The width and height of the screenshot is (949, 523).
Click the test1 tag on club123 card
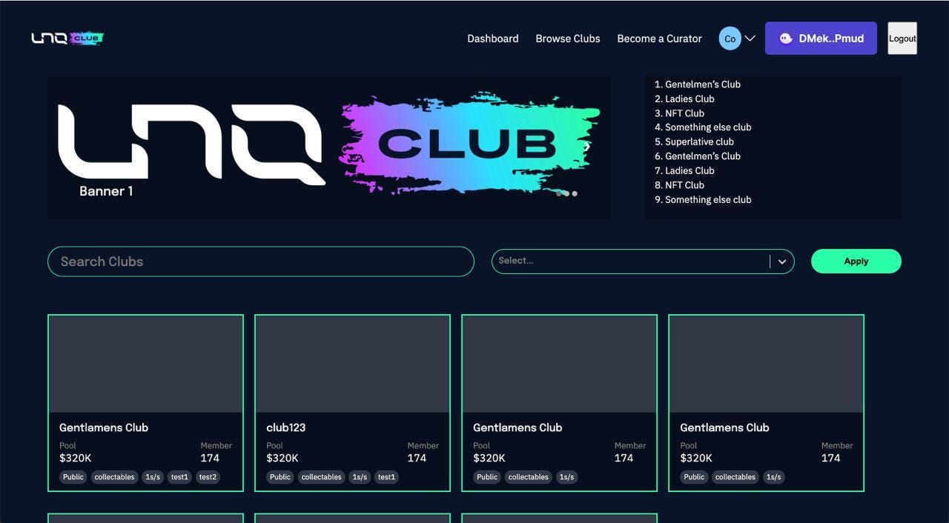tap(386, 477)
